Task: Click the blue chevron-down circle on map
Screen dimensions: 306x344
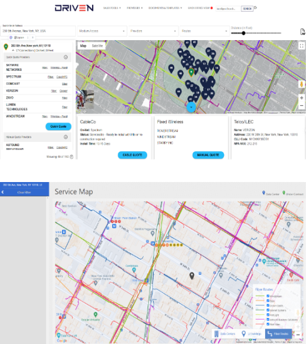Action: point(191,107)
